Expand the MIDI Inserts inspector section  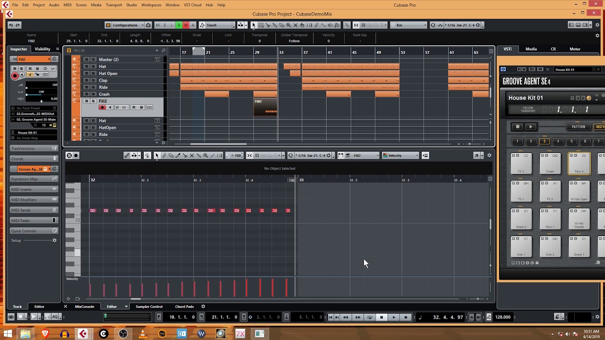coord(34,189)
